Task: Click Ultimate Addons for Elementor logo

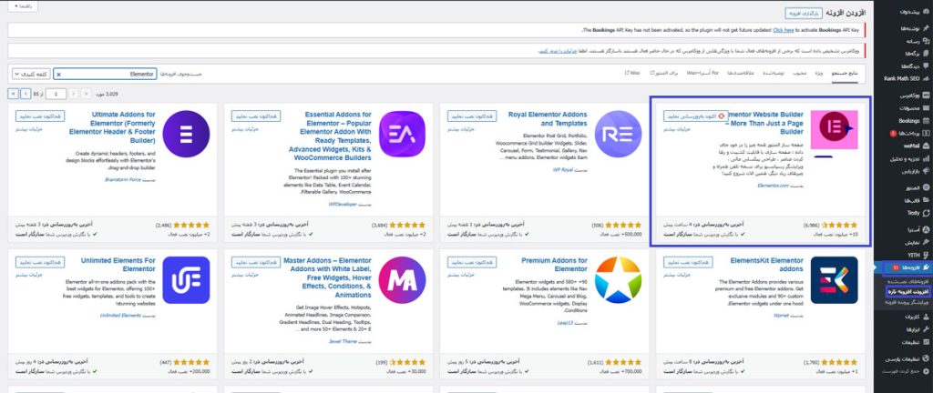Action: coord(186,134)
